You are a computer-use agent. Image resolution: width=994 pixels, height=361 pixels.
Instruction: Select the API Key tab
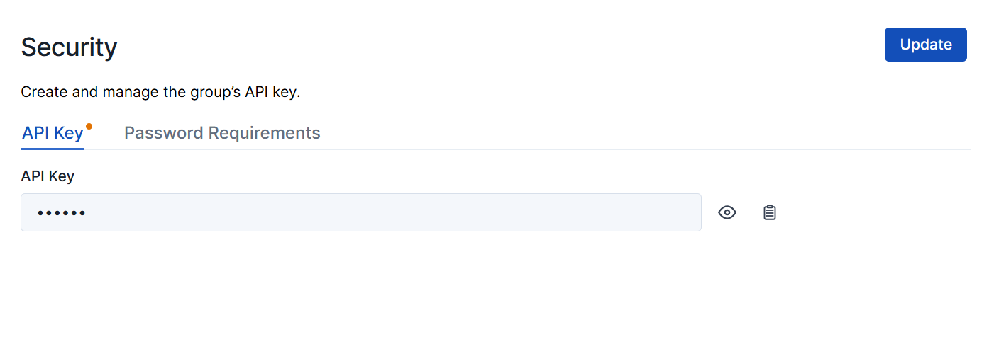(53, 133)
